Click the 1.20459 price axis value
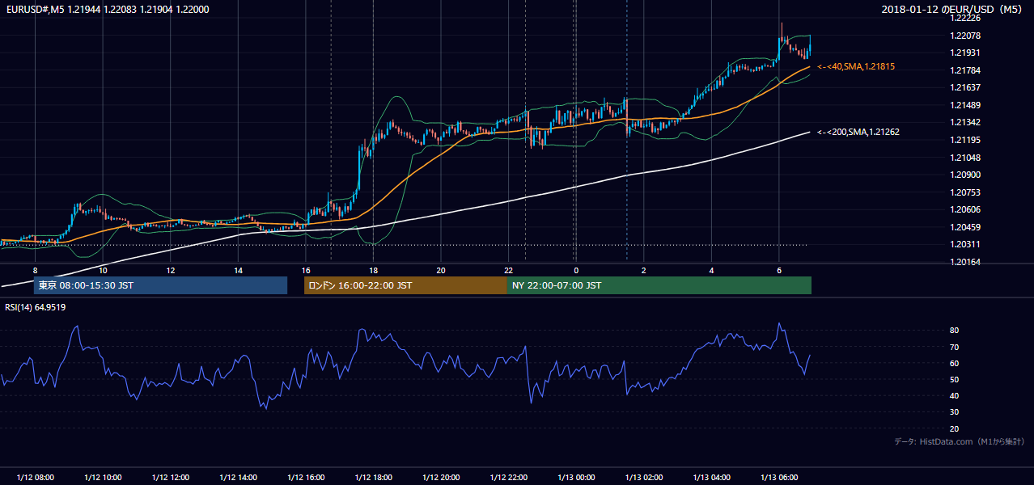 pyautogui.click(x=965, y=227)
